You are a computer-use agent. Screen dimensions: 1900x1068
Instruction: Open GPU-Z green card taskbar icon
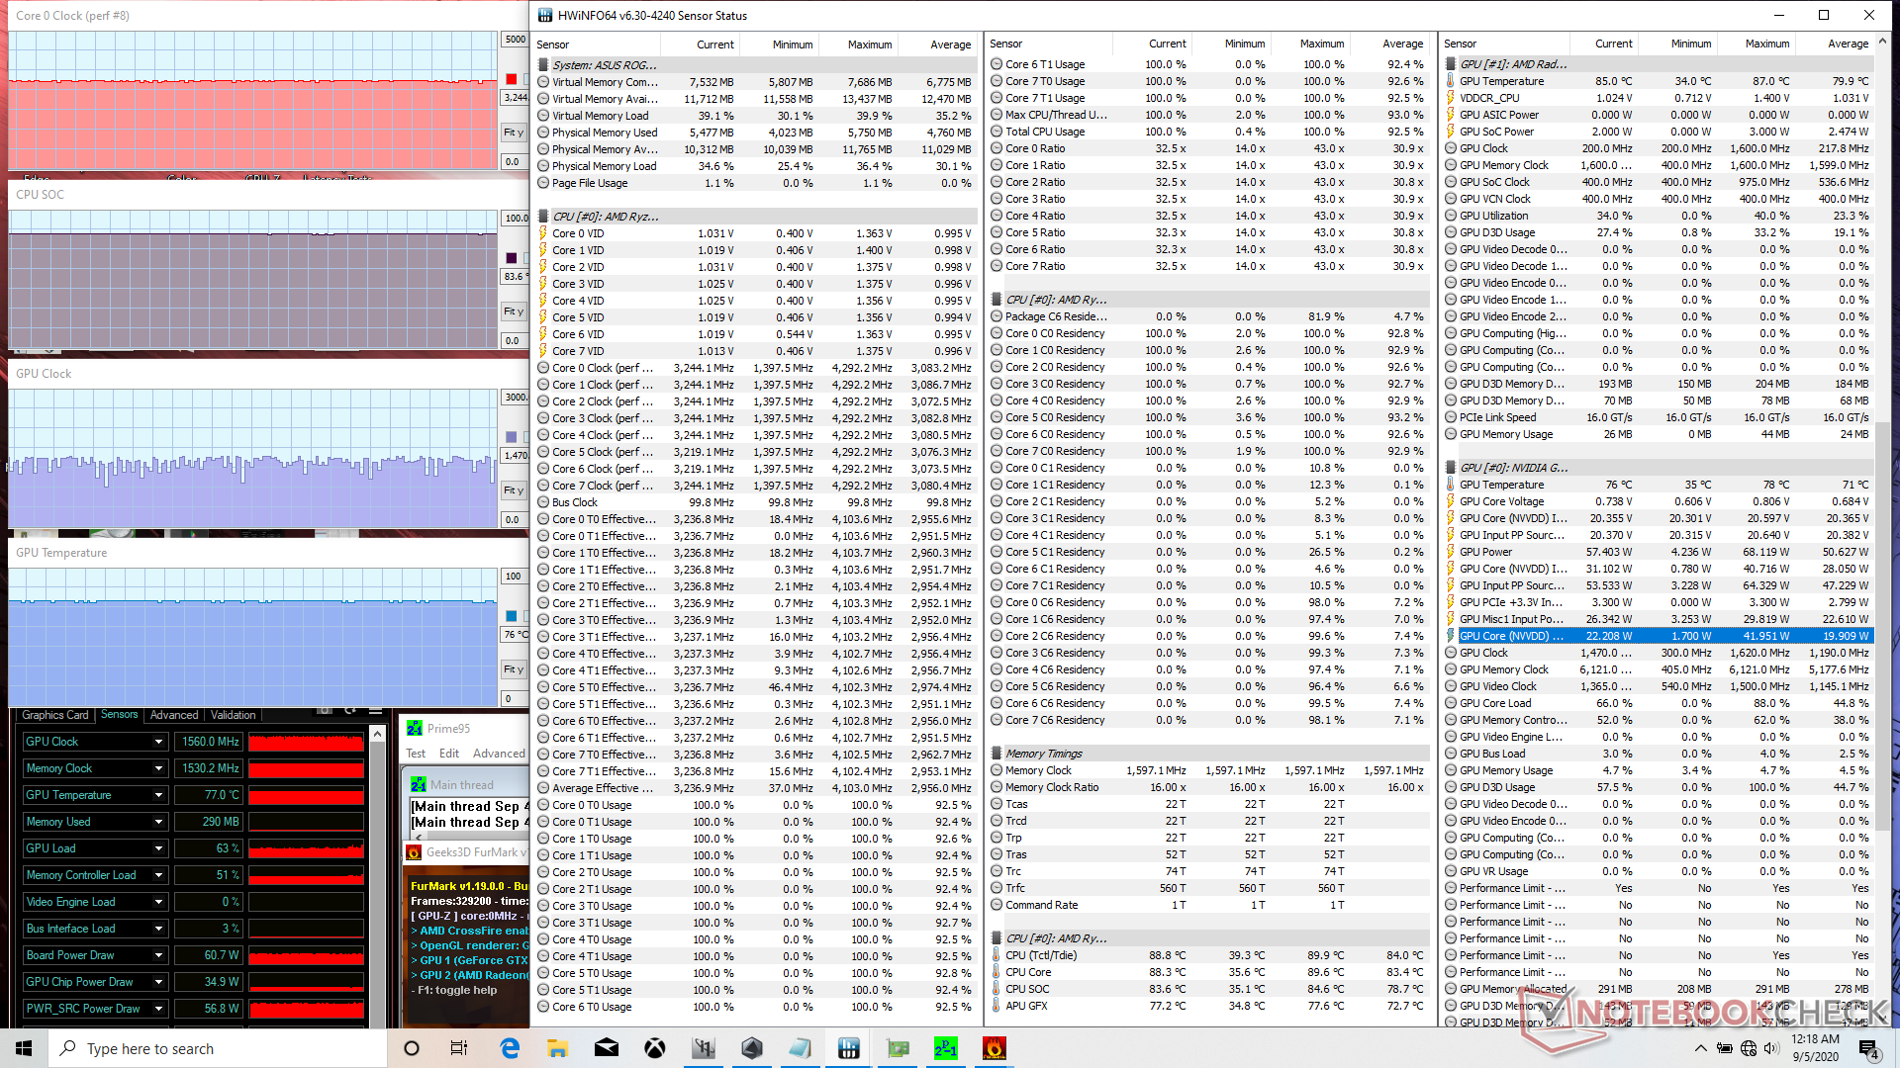898,1048
